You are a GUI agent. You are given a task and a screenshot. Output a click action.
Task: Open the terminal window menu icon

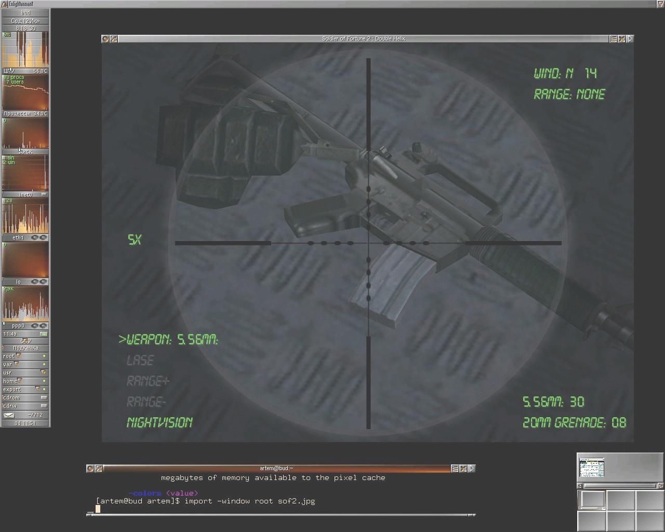[x=90, y=469]
